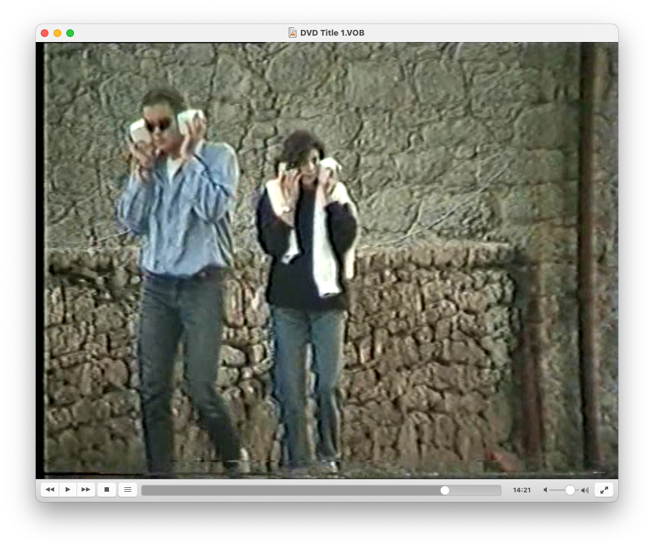Set maximum volume with the loud speaker icon
654x549 pixels.
point(585,490)
